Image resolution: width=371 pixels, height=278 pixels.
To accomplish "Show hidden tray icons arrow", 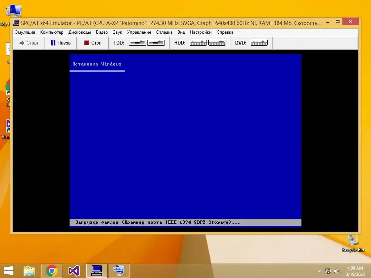I will tap(319, 271).
